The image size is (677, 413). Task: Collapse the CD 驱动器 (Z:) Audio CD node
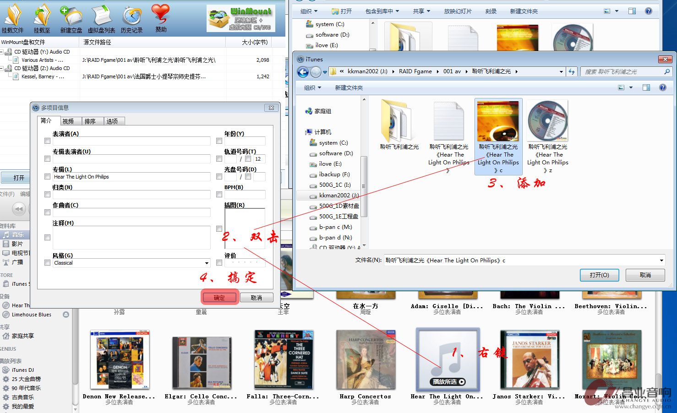[x=2, y=69]
